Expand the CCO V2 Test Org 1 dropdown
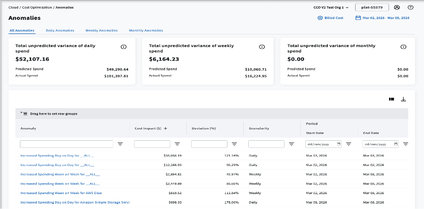Viewport: 424px width, 209px height. pyautogui.click(x=331, y=8)
